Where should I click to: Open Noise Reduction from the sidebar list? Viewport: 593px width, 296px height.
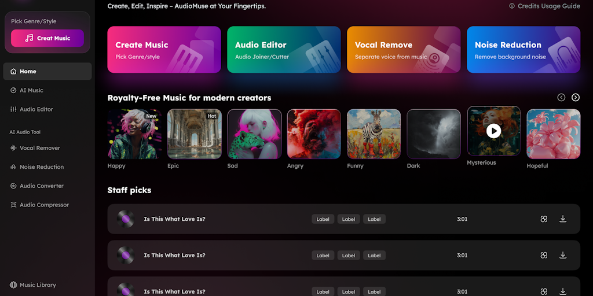pos(36,167)
